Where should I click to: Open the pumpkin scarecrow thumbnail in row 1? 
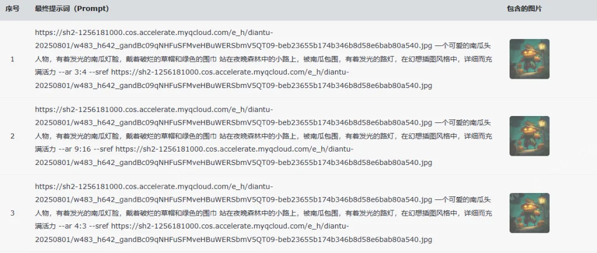pyautogui.click(x=529, y=59)
